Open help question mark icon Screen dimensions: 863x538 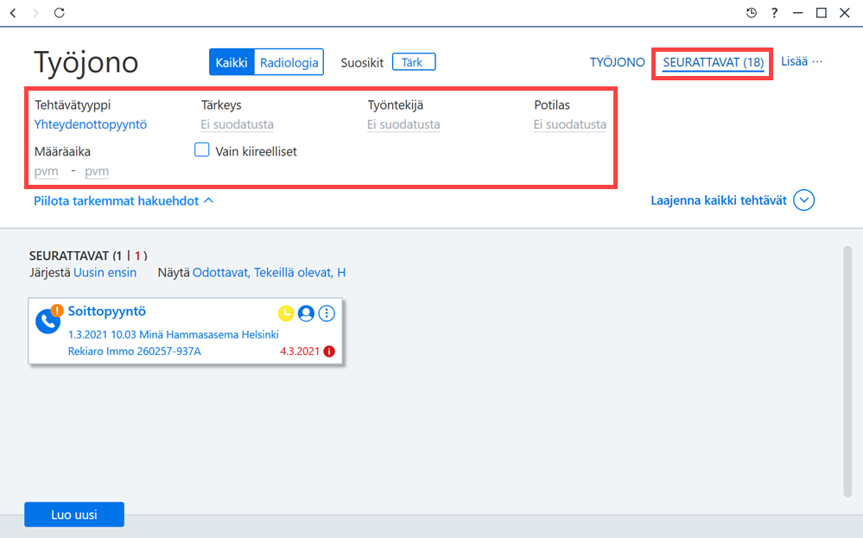click(774, 13)
